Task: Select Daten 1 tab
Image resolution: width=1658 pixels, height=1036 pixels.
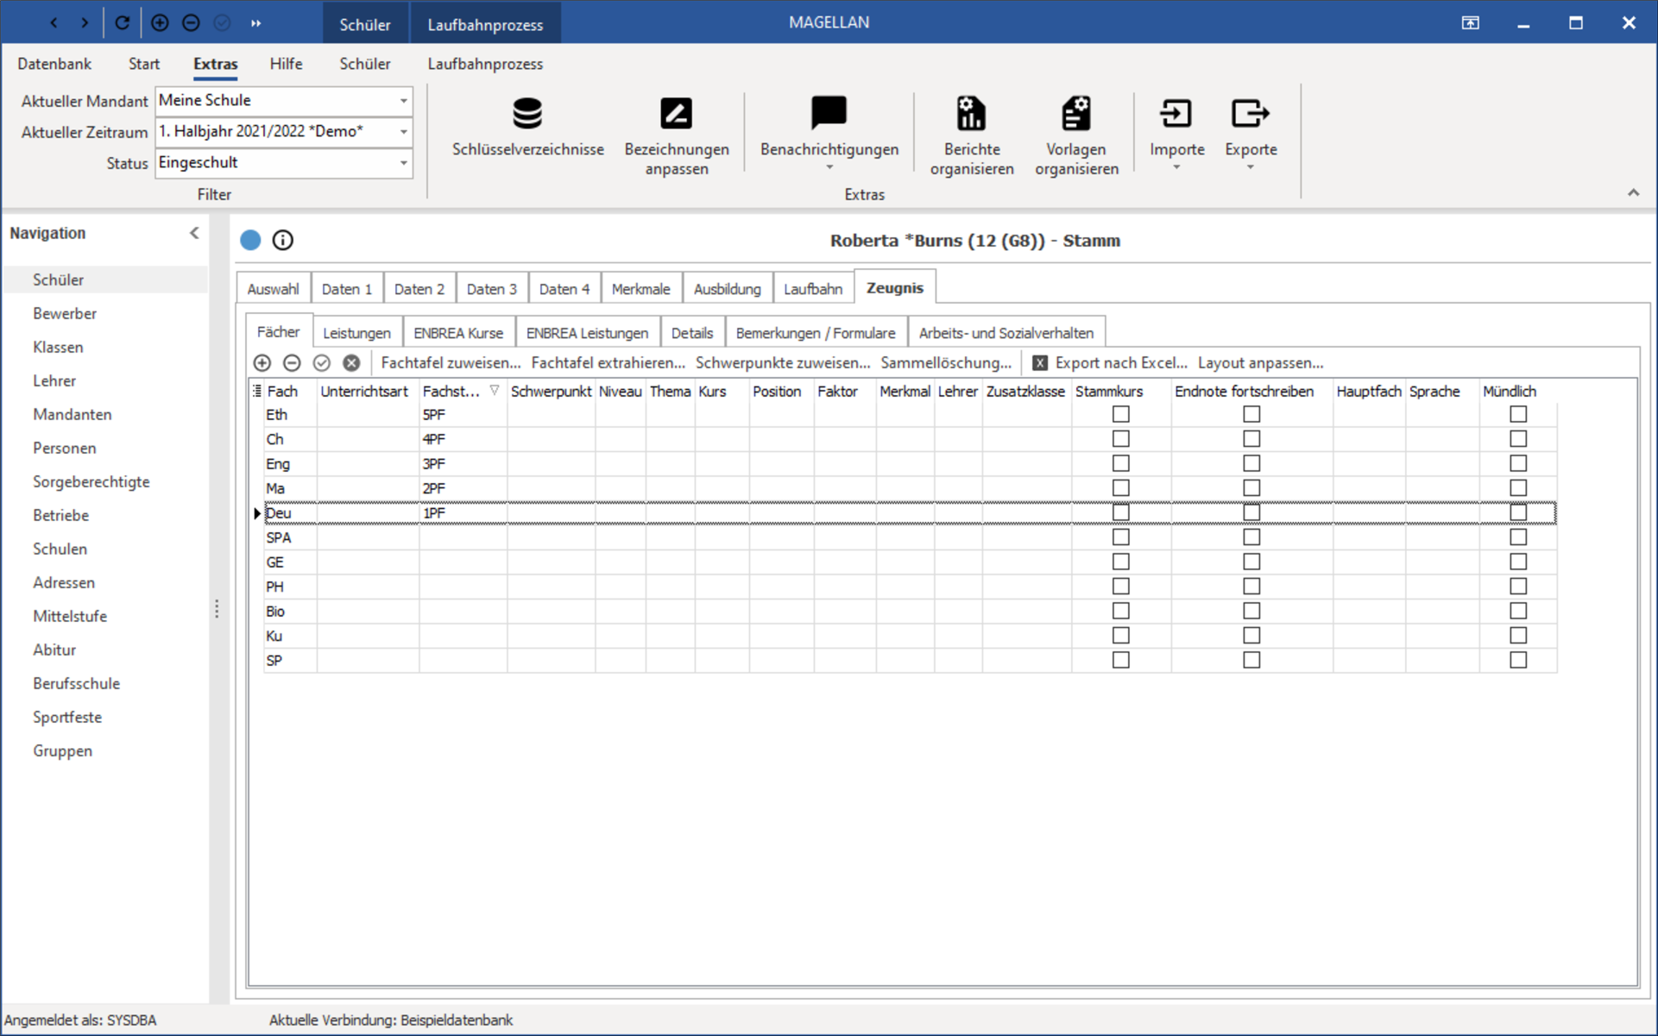Action: 349,287
